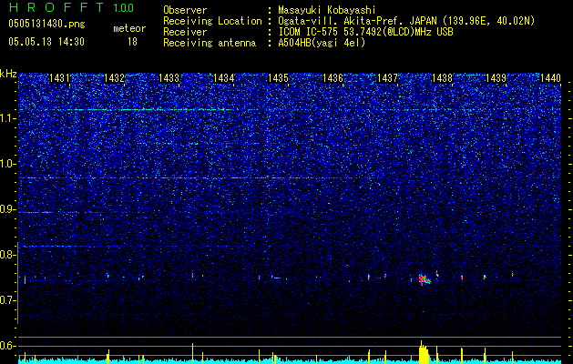Click the meteor count label

click(129, 28)
